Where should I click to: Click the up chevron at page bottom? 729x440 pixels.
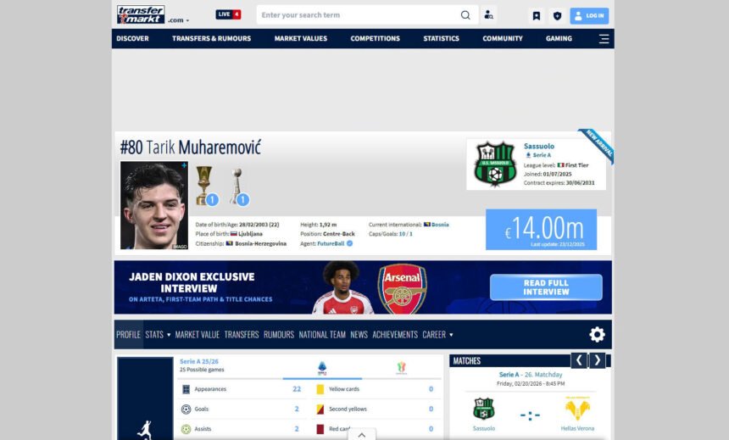coord(362,435)
